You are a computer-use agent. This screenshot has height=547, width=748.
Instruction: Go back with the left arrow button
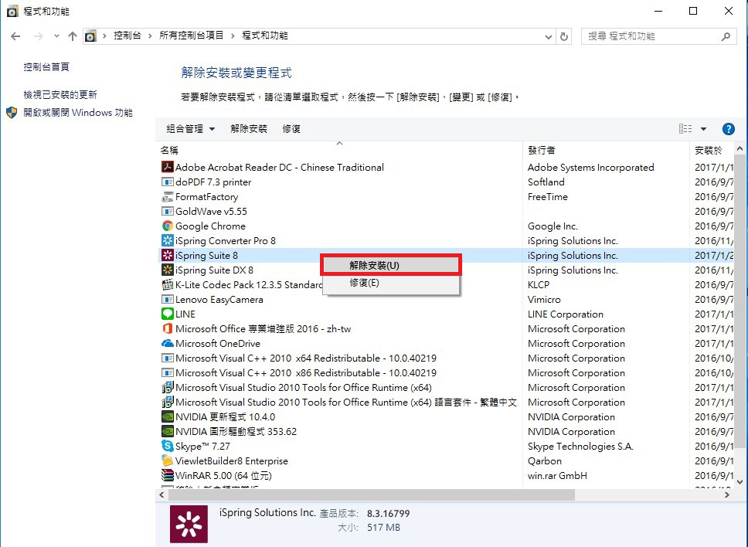click(x=15, y=36)
